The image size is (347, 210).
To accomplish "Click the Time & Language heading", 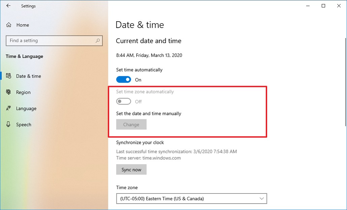I will point(24,56).
